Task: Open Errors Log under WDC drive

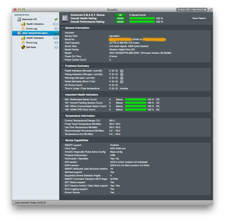Action: point(31,42)
